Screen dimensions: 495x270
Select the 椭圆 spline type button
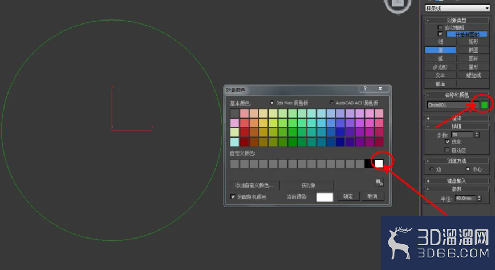[473, 50]
